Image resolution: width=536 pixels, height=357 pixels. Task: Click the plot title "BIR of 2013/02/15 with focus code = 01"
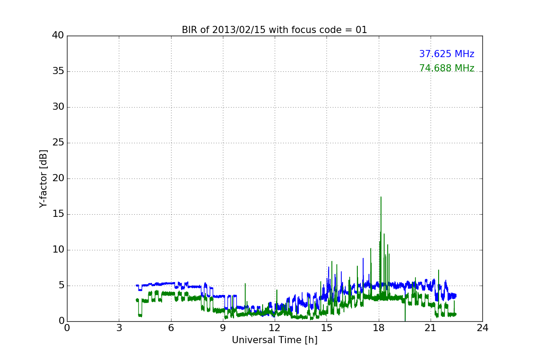pos(274,30)
